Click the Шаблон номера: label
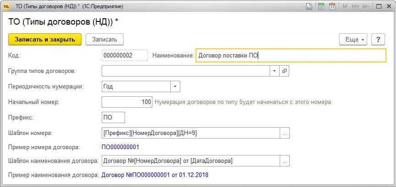Screen dimensions: 396x187 tap(30, 133)
